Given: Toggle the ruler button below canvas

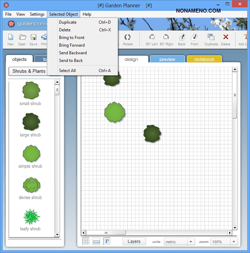Looking at the screenshot, I should pos(96,241).
